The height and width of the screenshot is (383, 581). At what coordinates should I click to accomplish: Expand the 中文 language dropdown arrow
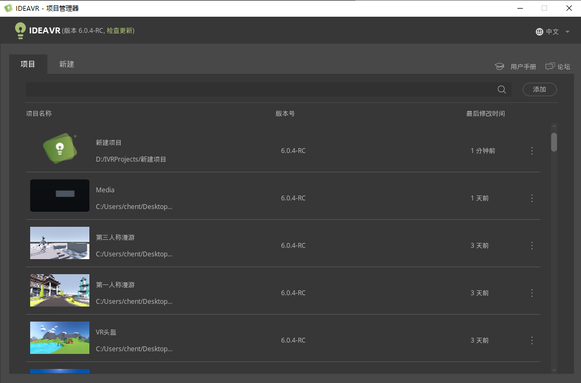click(x=568, y=32)
